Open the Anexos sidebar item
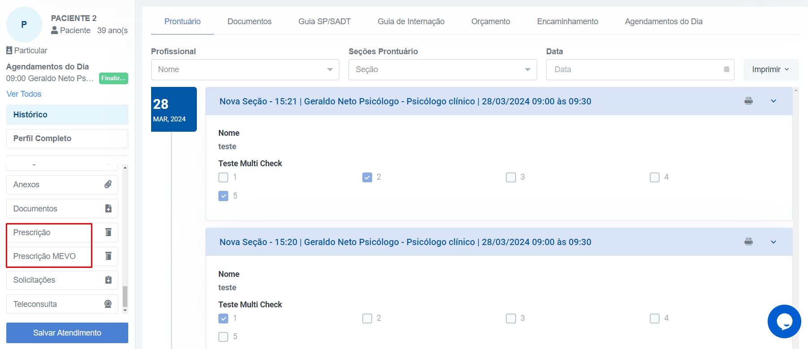This screenshot has height=349, width=808. pyautogui.click(x=62, y=185)
